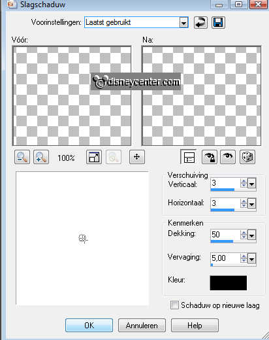Zoom out the preview with minus magnifier
Screen dimensions: 269x340
22,157
